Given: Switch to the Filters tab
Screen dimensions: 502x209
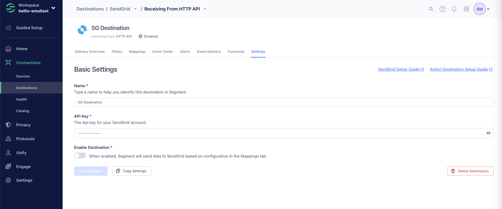Looking at the screenshot, I should pos(117,52).
